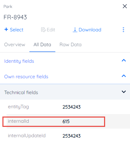
Task: Click the Edit button label
Action: [51, 30]
